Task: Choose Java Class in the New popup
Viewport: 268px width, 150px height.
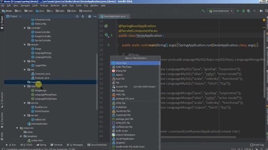Action: [x=135, y=63]
